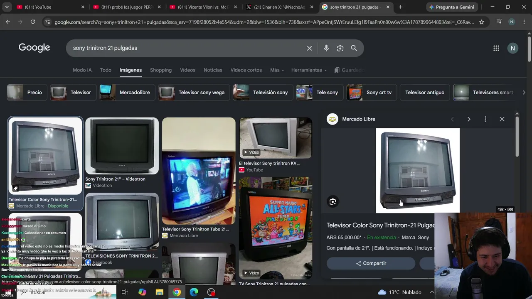Open the Televisor Color Sony Trinitron-21 Pulgadas title
The height and width of the screenshot is (299, 532).
[380, 225]
